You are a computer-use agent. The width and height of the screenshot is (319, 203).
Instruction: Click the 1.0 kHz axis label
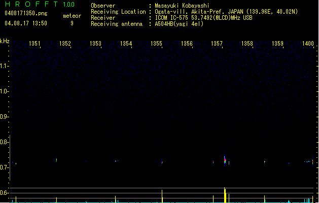(4, 91)
